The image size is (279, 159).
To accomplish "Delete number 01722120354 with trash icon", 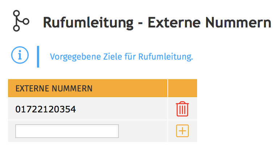I will [x=182, y=109].
